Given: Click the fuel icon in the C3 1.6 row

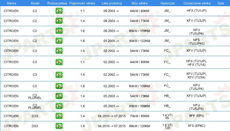Looking at the screenshot, I should click(x=59, y=86).
